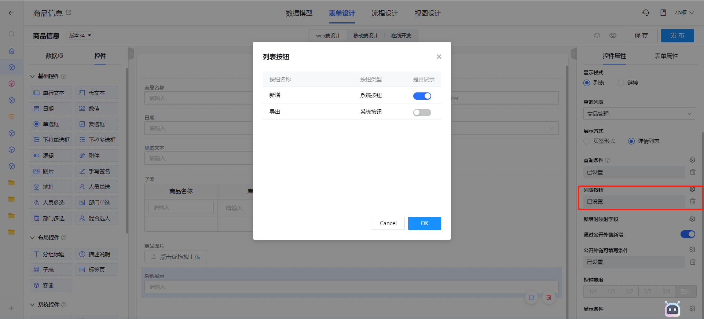Screen dimensions: 704x319
Task: Click the copy icon under 采购展示
Action: point(531,297)
